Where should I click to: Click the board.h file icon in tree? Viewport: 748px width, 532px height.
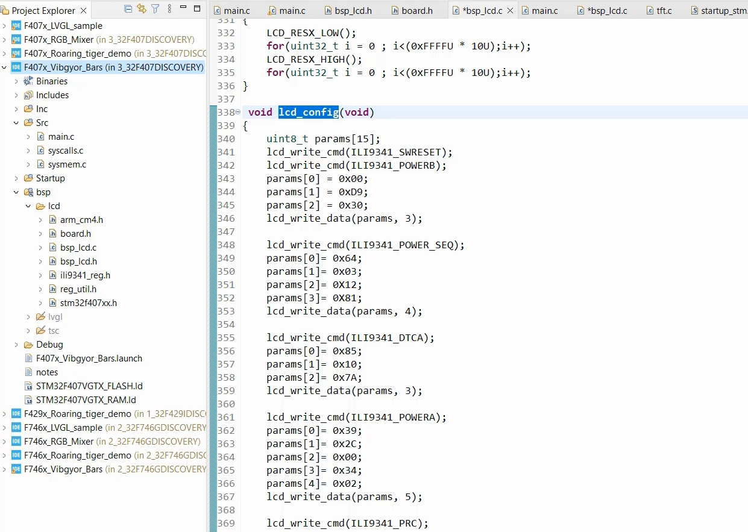pos(52,234)
